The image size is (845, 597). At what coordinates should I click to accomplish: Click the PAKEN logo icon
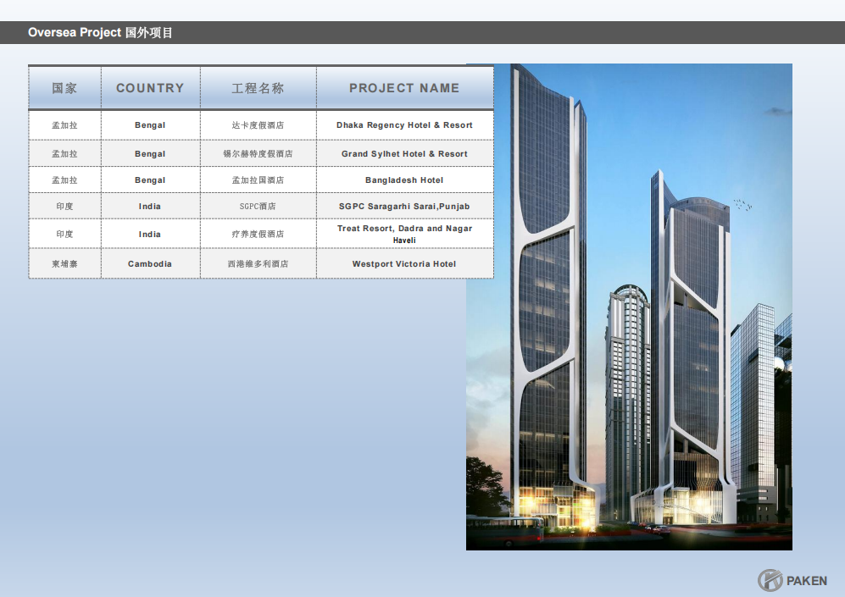[x=770, y=580]
